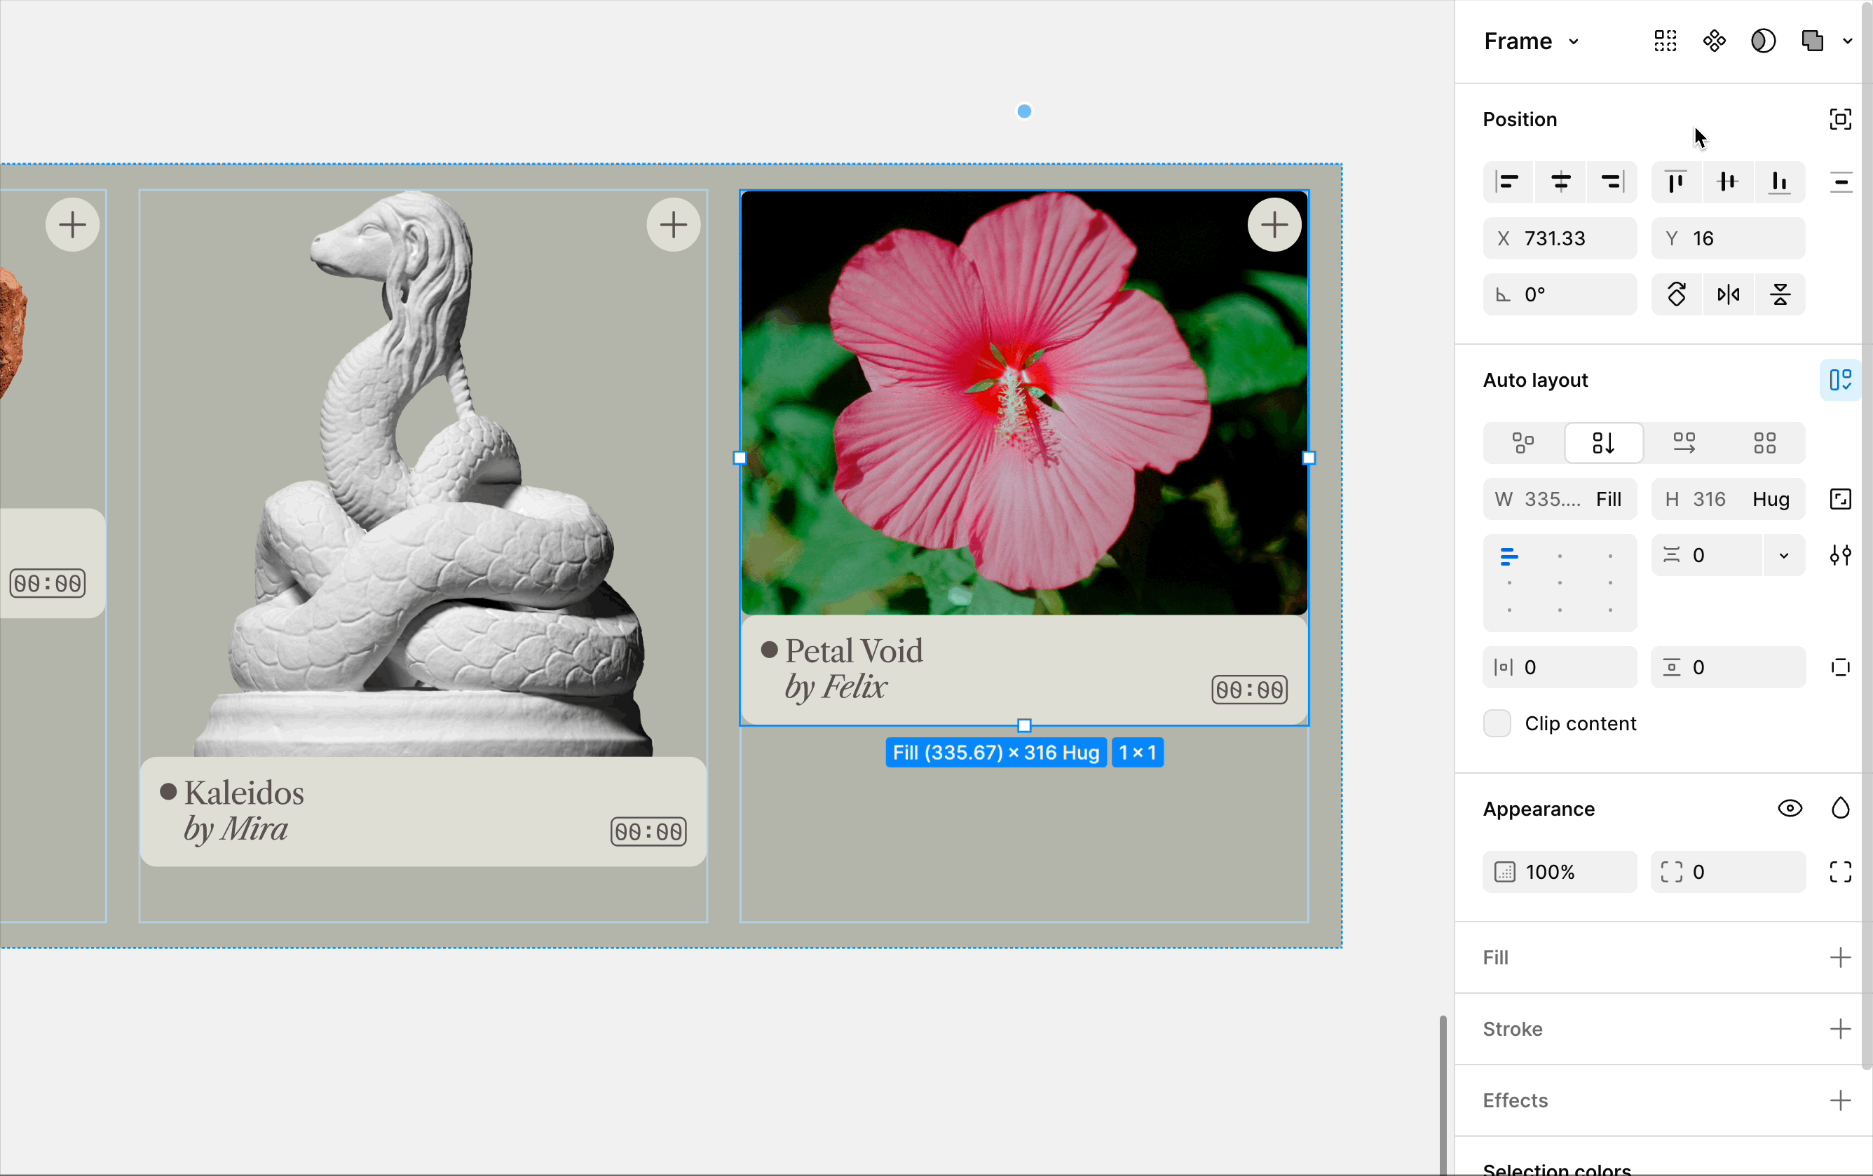Click align horizontal centers icon
The width and height of the screenshot is (1873, 1176).
(1560, 183)
